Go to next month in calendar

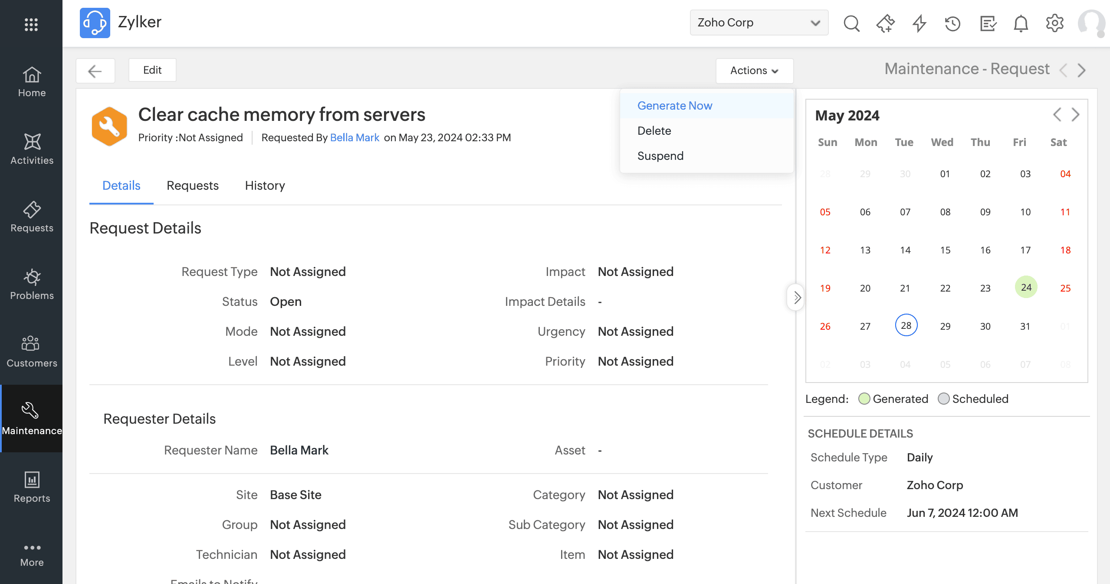1075,115
